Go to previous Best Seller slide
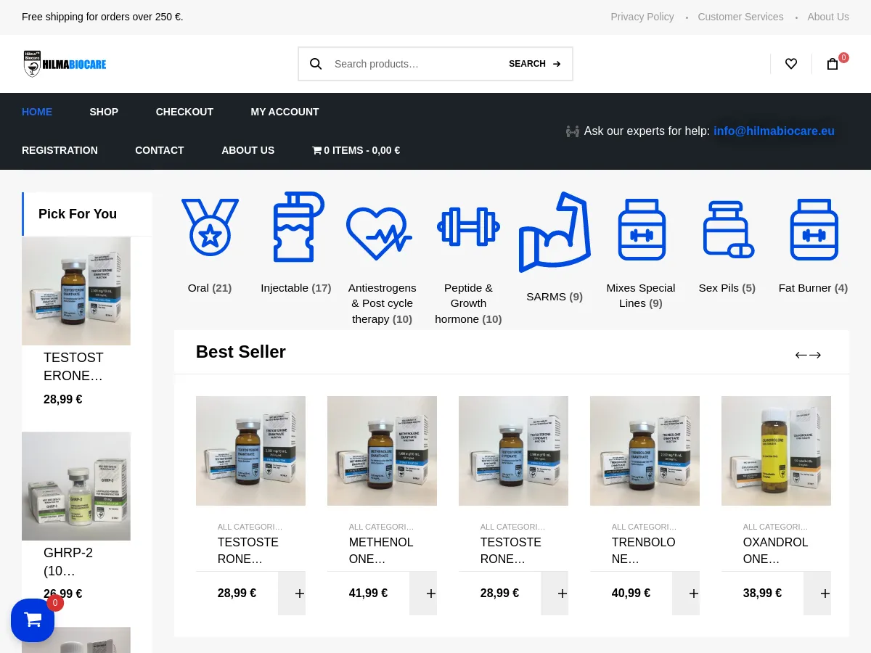This screenshot has height=653, width=871. click(801, 355)
